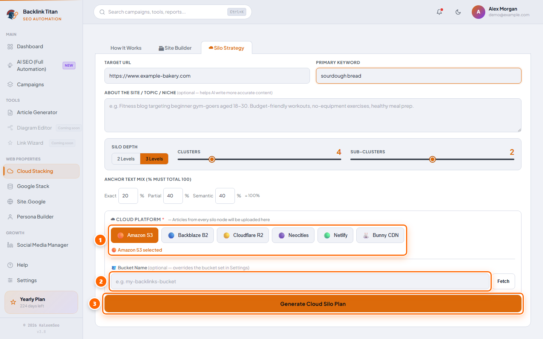Click the Google Stack database icon
The height and width of the screenshot is (339, 543).
[10, 186]
